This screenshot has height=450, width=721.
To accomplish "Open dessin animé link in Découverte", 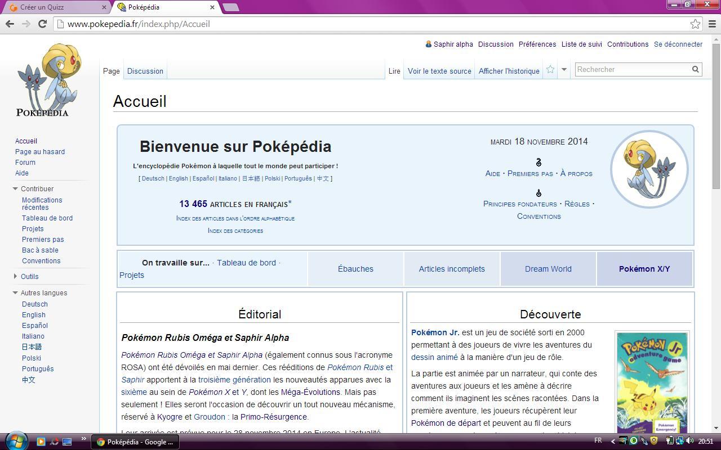I will tap(434, 357).
